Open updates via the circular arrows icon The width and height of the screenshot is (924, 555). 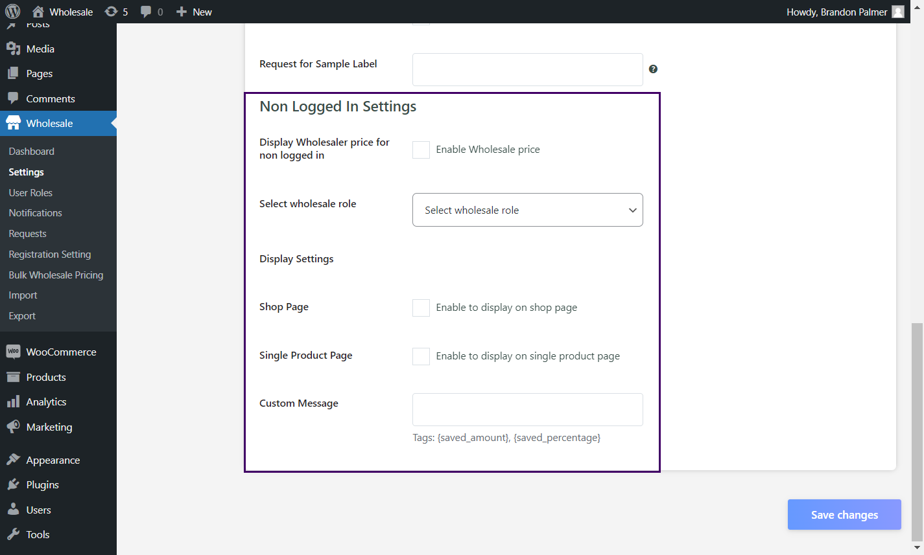pyautogui.click(x=110, y=11)
